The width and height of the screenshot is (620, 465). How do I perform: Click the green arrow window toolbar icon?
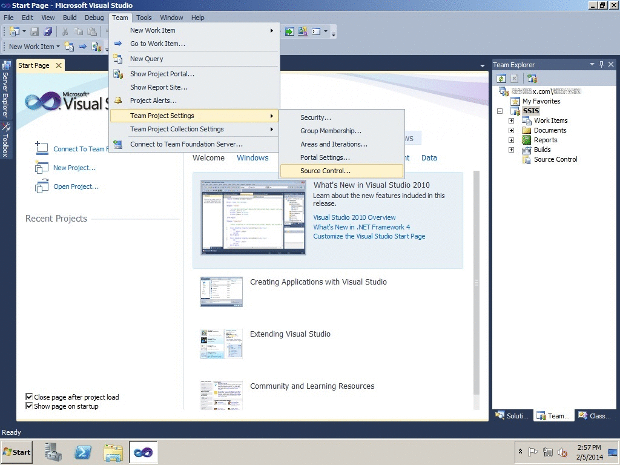click(x=290, y=31)
